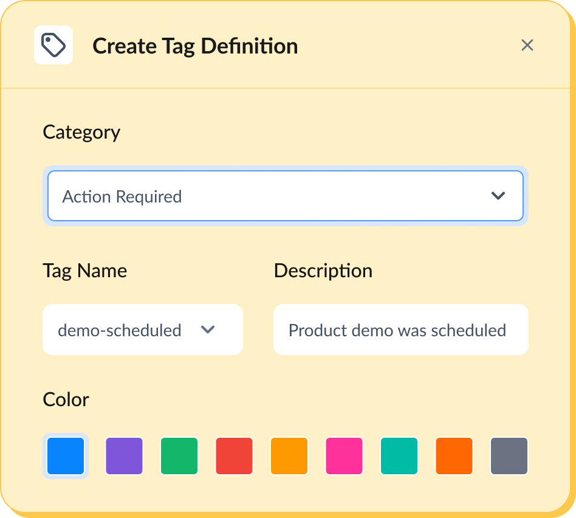Choose the dark orange color swatch
Image resolution: width=576 pixels, height=518 pixels.
(454, 456)
